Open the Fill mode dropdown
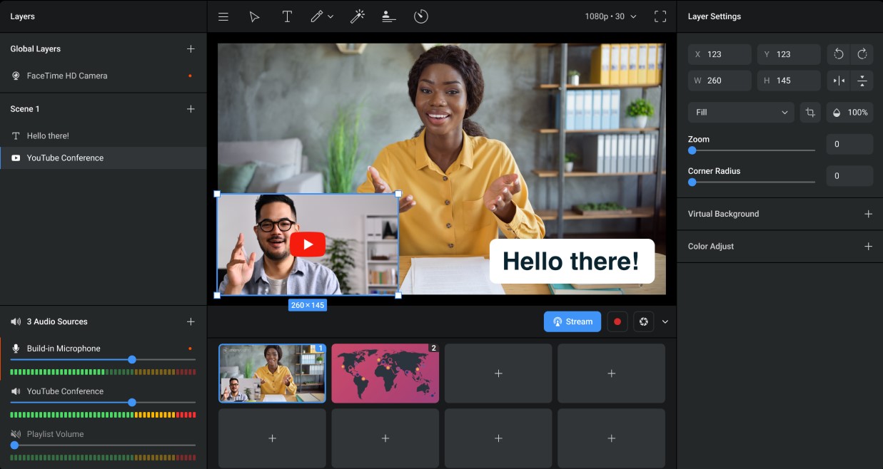The height and width of the screenshot is (469, 883). (741, 113)
